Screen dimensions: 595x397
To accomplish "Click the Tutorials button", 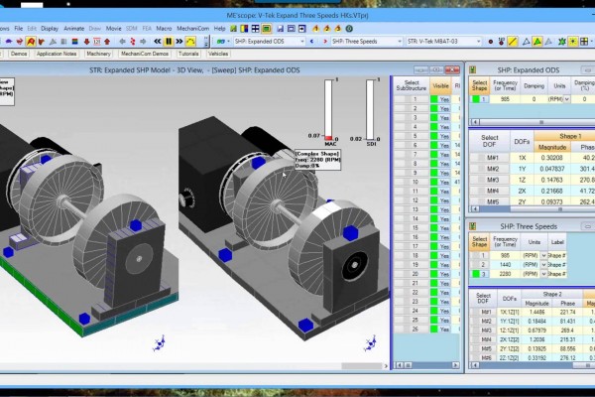I will (190, 55).
